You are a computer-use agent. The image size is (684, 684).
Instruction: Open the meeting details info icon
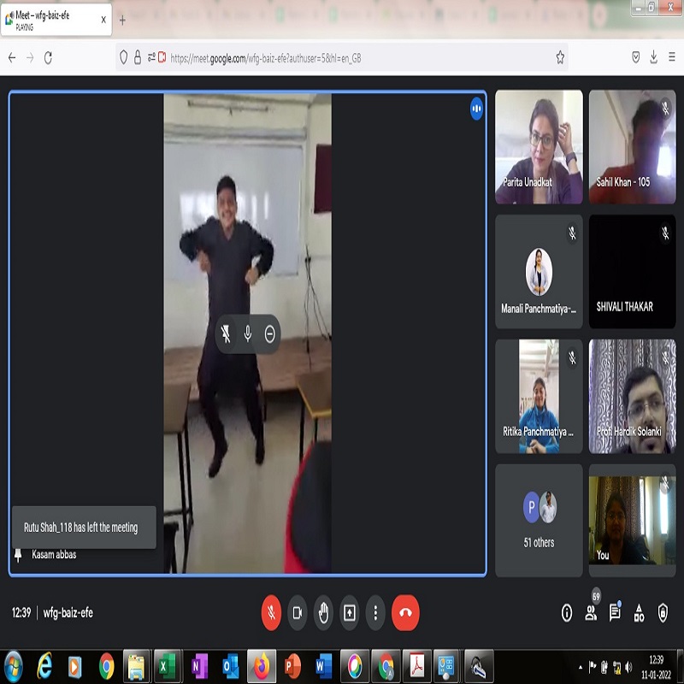pos(566,613)
